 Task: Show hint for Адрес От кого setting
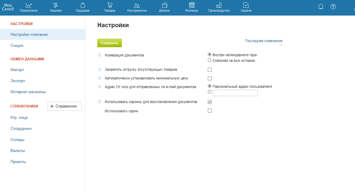99,87
